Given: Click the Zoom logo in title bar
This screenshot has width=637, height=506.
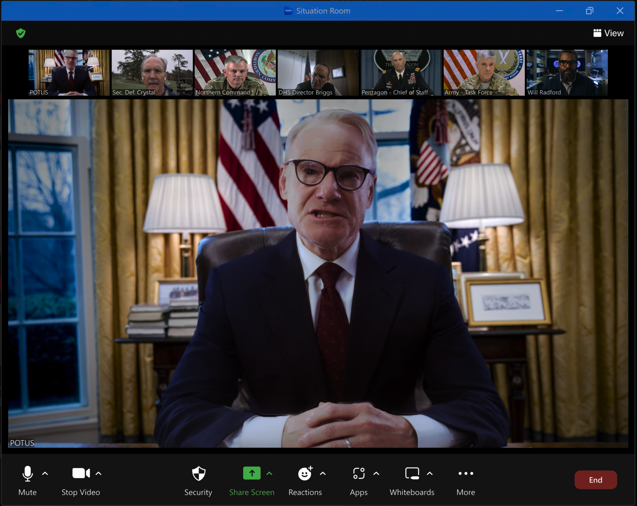Looking at the screenshot, I should (288, 11).
